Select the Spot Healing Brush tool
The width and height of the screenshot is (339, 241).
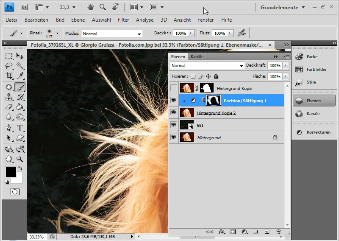tap(8, 87)
